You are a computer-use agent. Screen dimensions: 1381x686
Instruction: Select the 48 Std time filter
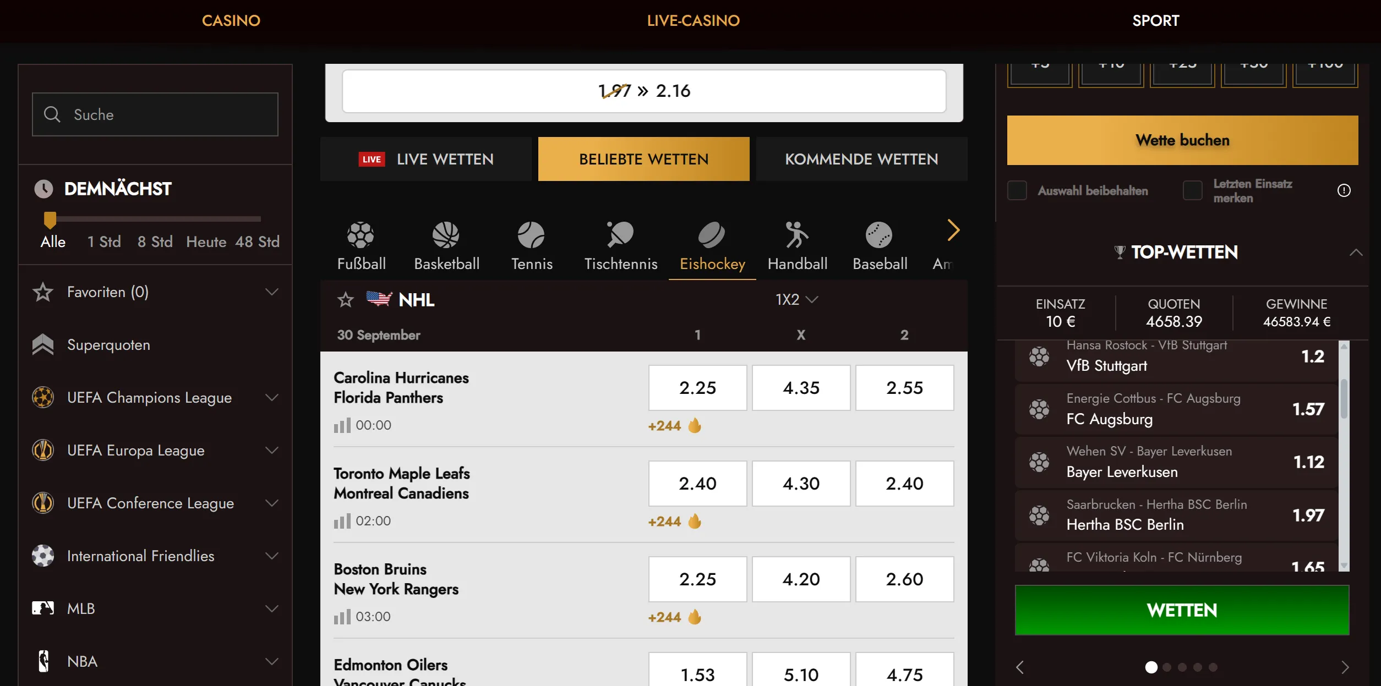(258, 242)
